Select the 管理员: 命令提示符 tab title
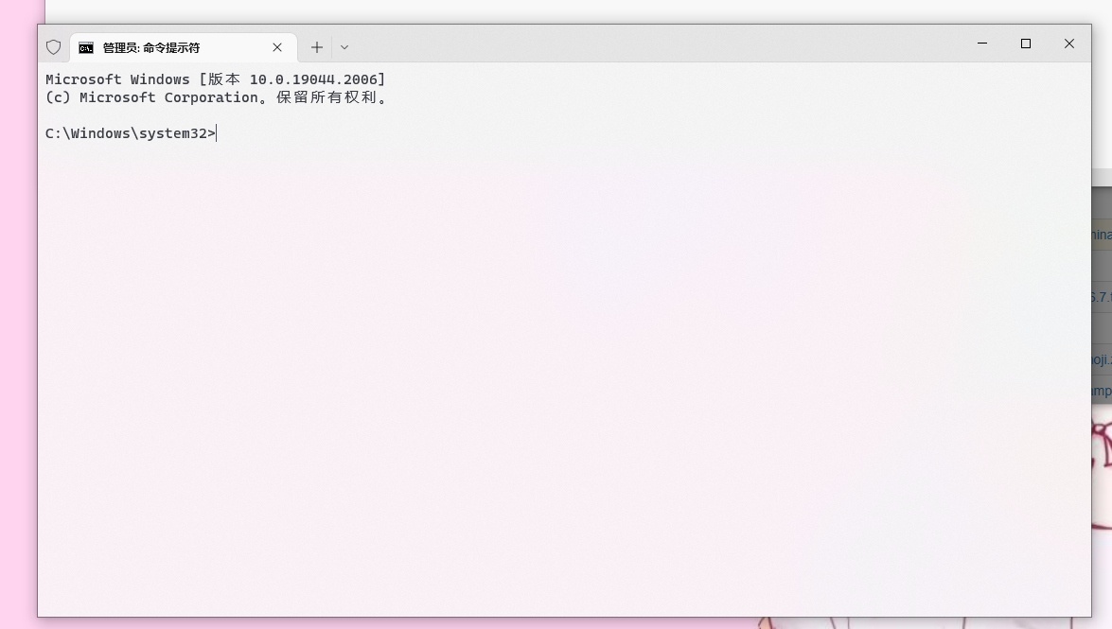The width and height of the screenshot is (1112, 629). (x=151, y=47)
